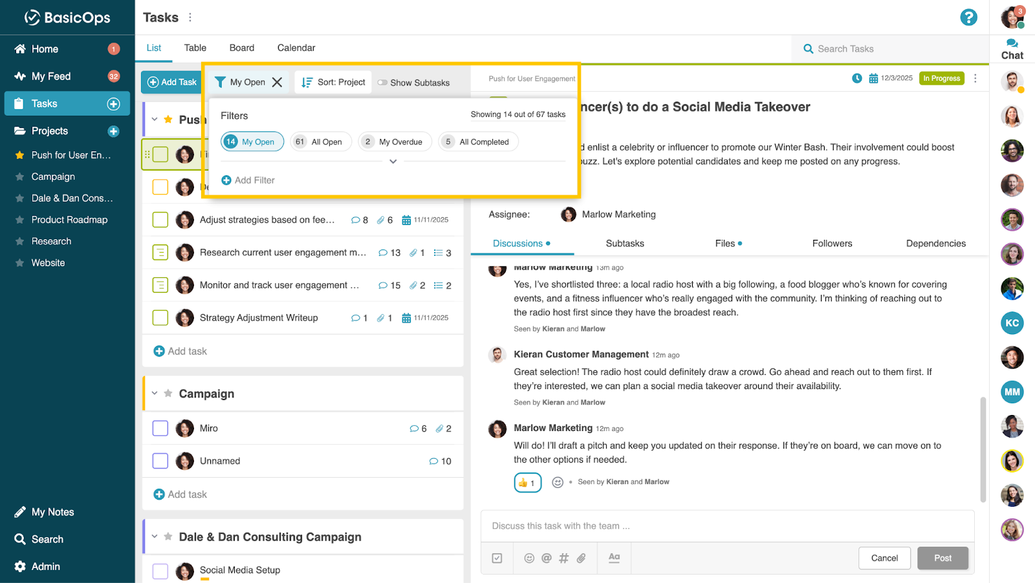The width and height of the screenshot is (1035, 583).
Task: Switch to the Board view tab
Action: (x=241, y=48)
